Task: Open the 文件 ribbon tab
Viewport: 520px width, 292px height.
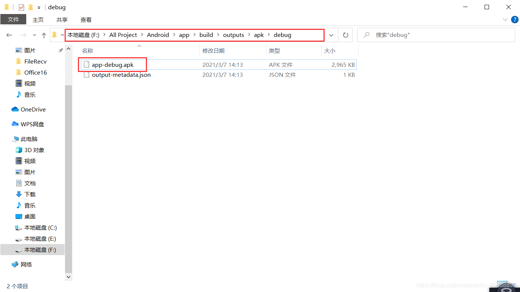Action: 13,20
